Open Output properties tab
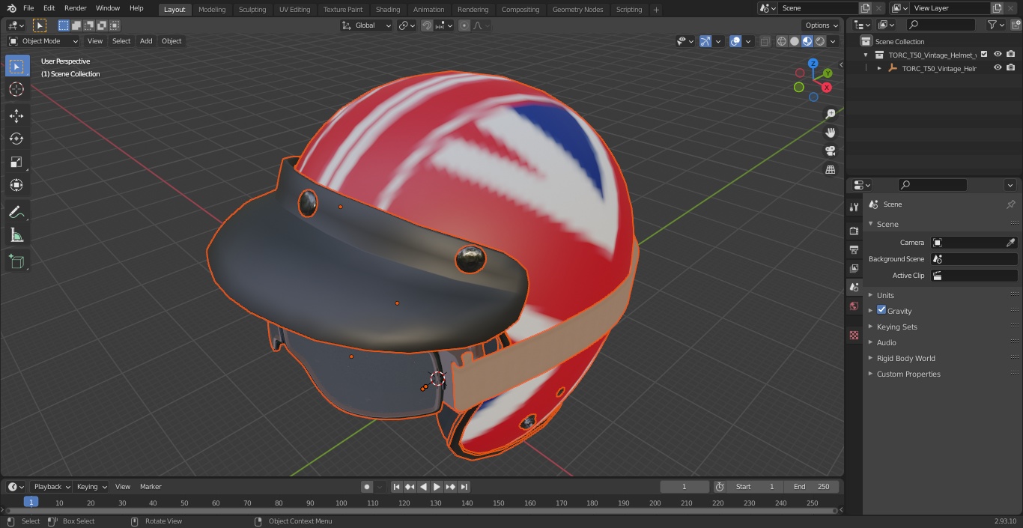This screenshot has height=528, width=1023. [x=854, y=249]
